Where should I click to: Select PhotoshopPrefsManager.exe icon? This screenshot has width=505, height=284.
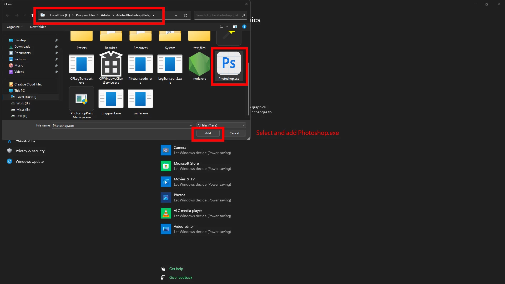(x=82, y=99)
